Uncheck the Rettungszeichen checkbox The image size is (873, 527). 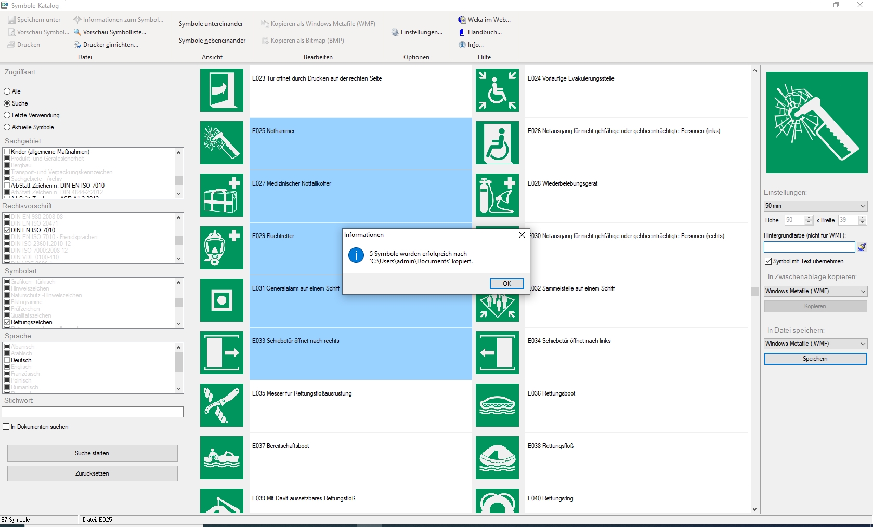(7, 322)
